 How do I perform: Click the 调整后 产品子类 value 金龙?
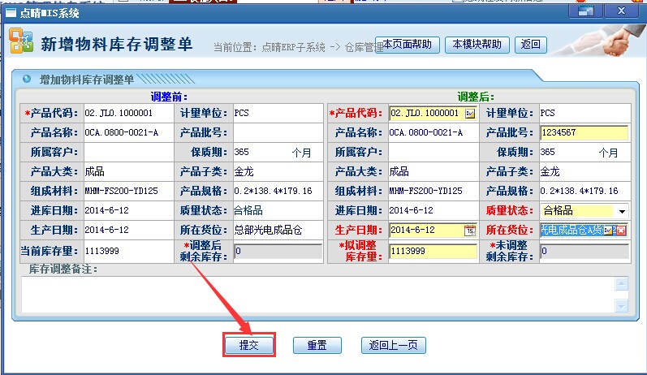[x=550, y=171]
